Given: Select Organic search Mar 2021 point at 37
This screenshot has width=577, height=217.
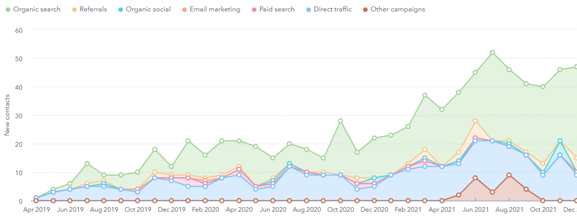Looking at the screenshot, I should pos(425,95).
